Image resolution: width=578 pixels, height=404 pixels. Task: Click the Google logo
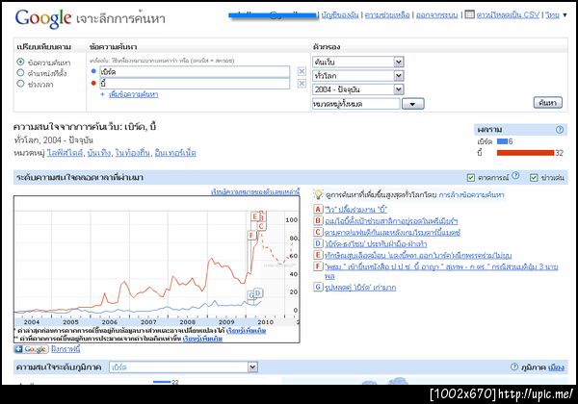coord(43,18)
